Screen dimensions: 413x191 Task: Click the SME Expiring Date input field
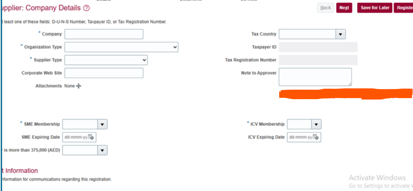[76, 137]
